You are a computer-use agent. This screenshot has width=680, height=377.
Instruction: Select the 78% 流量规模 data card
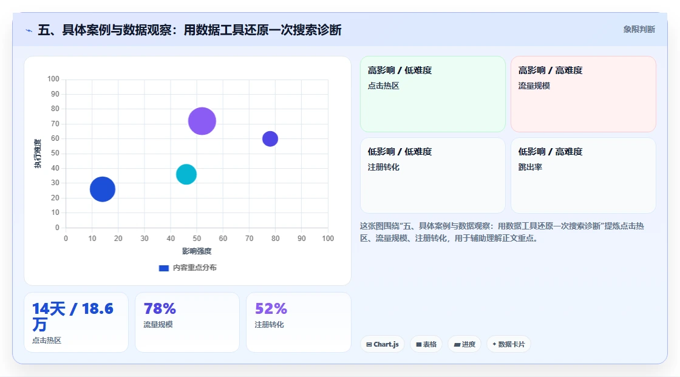click(188, 322)
